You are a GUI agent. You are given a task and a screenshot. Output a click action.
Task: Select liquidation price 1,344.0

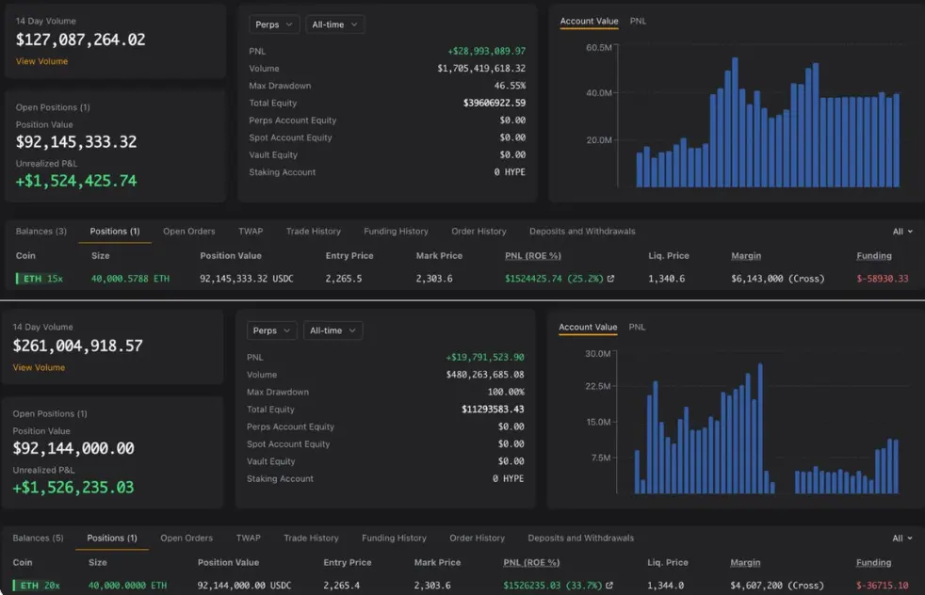click(x=665, y=585)
